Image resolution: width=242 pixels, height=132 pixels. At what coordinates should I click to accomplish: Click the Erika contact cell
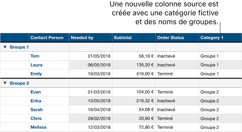pos(36,101)
